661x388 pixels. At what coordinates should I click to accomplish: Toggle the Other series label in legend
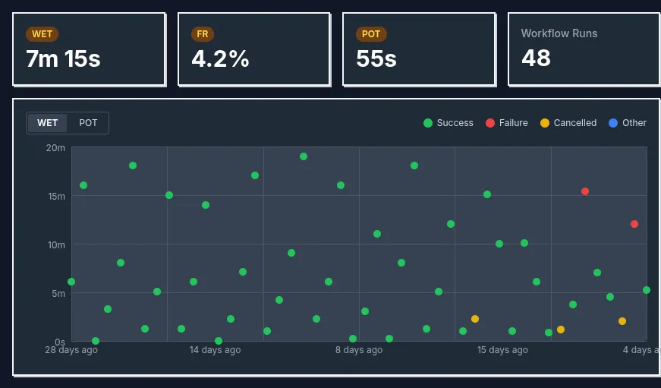tap(634, 123)
